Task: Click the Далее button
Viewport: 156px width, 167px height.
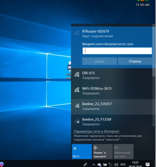Action: tap(99, 61)
